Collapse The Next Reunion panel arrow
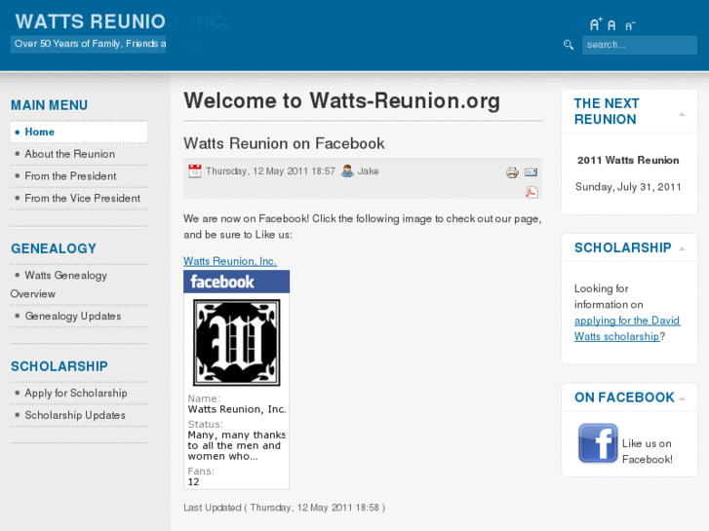709x531 pixels. pyautogui.click(x=682, y=115)
